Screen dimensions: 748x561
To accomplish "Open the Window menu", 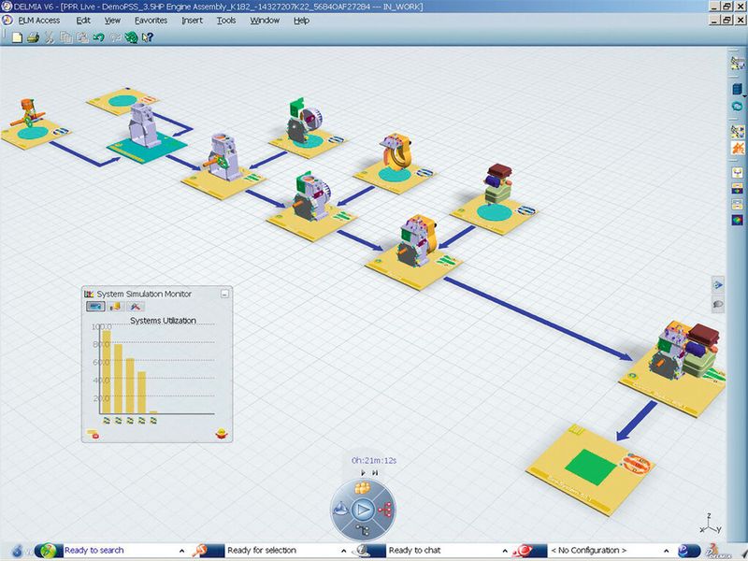I will point(265,21).
